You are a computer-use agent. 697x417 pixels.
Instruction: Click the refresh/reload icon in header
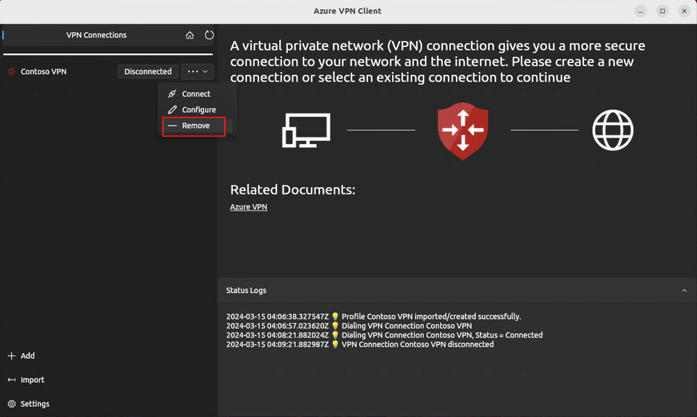click(x=209, y=35)
